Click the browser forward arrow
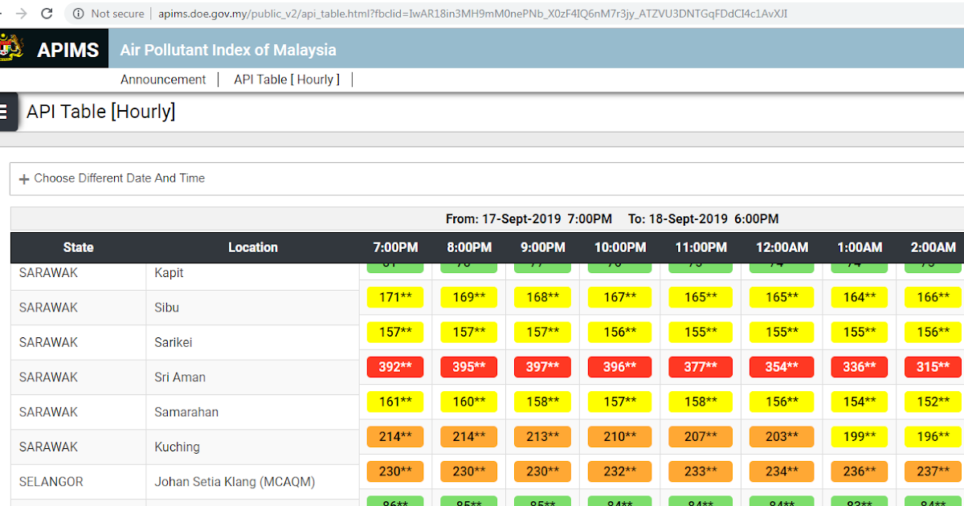This screenshot has height=506, width=964. 22,14
